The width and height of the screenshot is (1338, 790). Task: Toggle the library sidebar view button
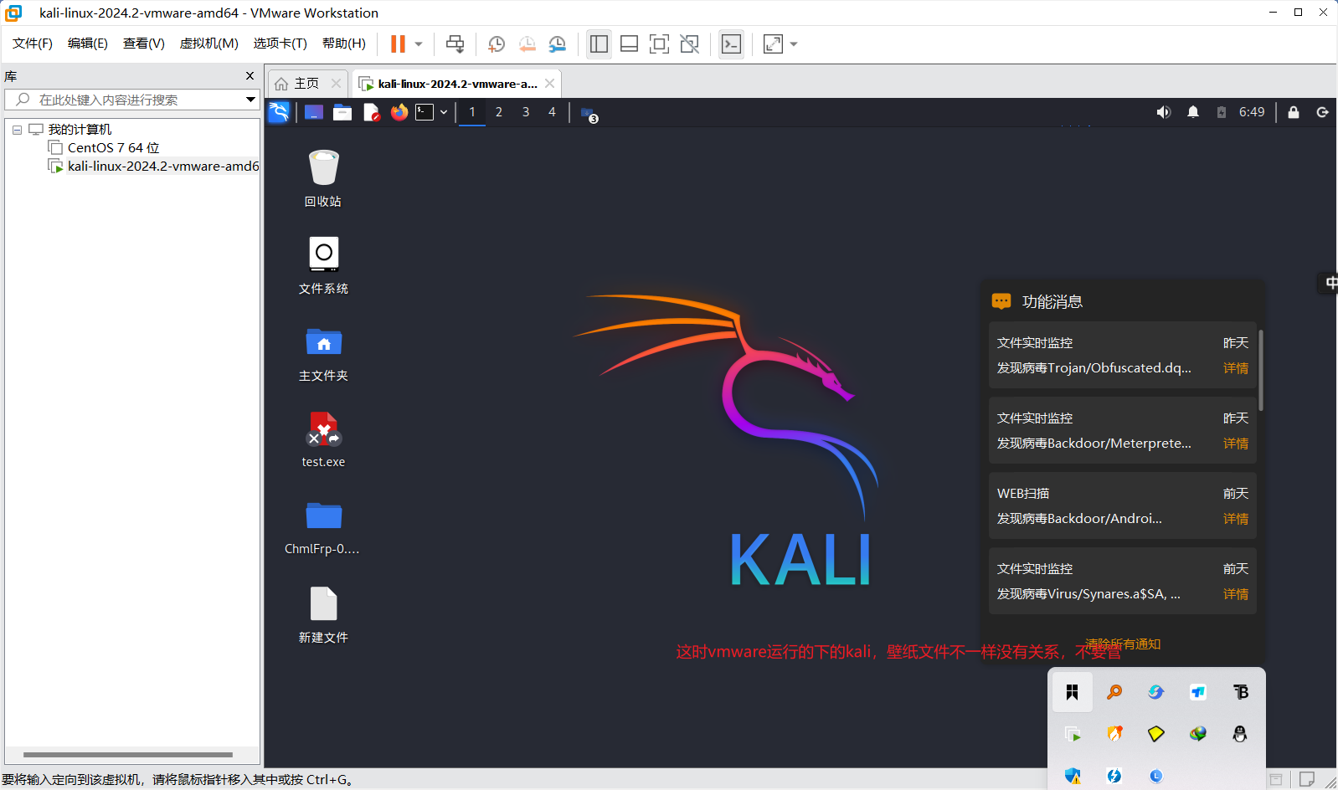[x=599, y=44]
